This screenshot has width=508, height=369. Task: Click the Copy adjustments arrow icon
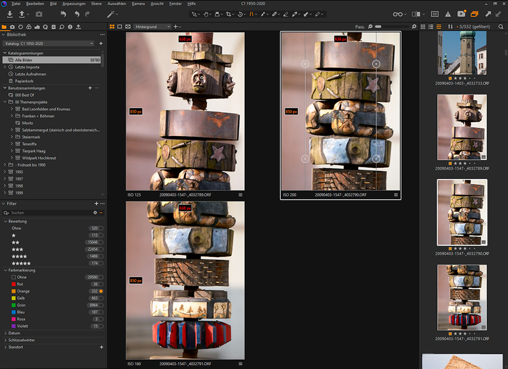(x=488, y=14)
